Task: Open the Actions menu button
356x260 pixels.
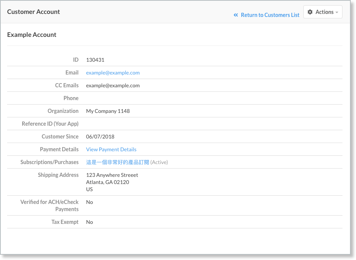Action: pyautogui.click(x=323, y=12)
